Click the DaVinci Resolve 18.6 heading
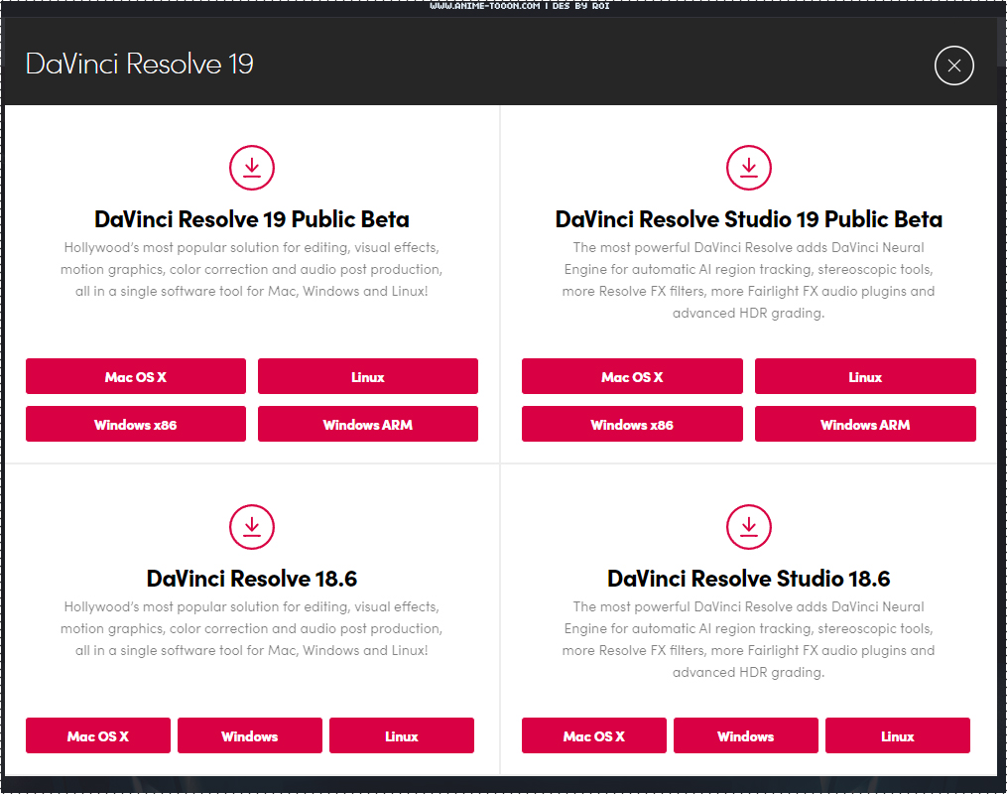The image size is (1007, 794). 252,579
